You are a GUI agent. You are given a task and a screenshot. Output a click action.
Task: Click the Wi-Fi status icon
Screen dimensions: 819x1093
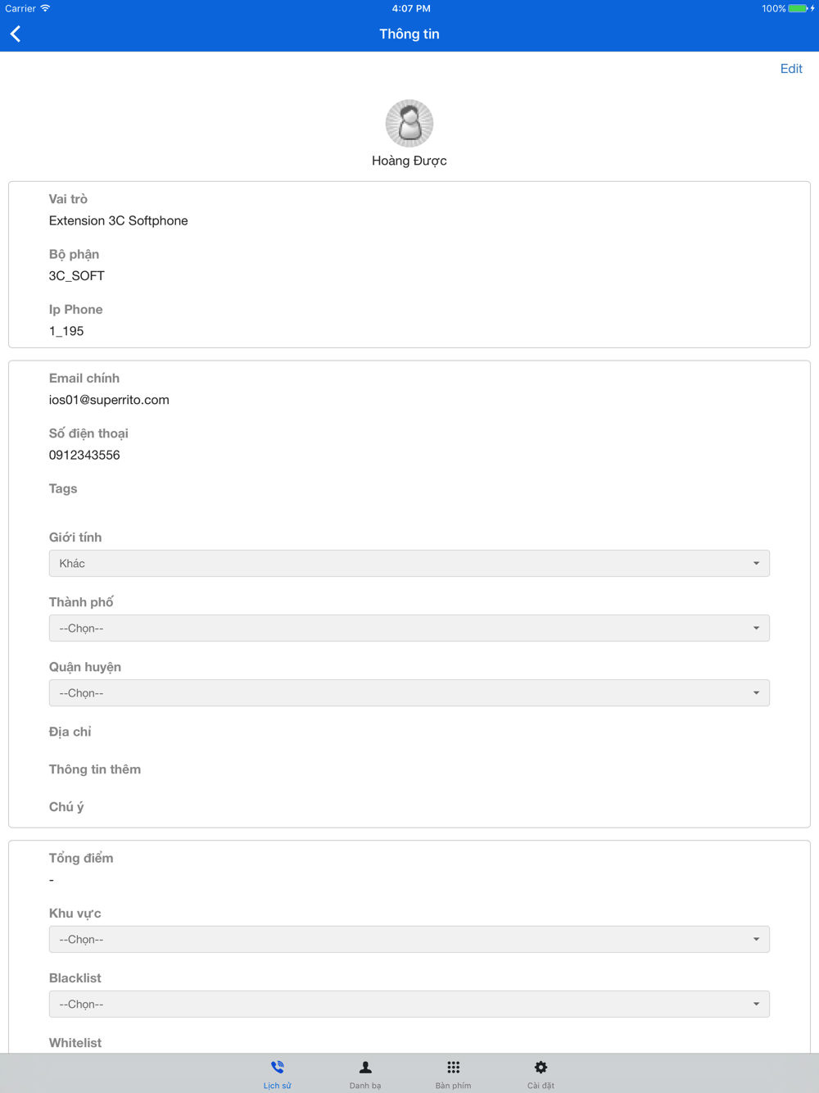point(46,8)
